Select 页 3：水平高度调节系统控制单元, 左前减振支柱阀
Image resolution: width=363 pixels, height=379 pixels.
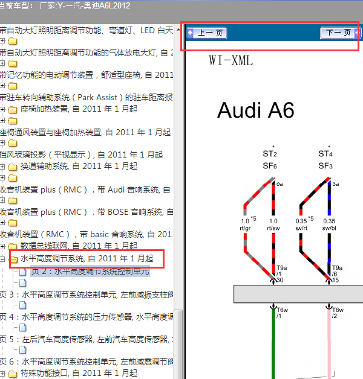[x=87, y=295]
